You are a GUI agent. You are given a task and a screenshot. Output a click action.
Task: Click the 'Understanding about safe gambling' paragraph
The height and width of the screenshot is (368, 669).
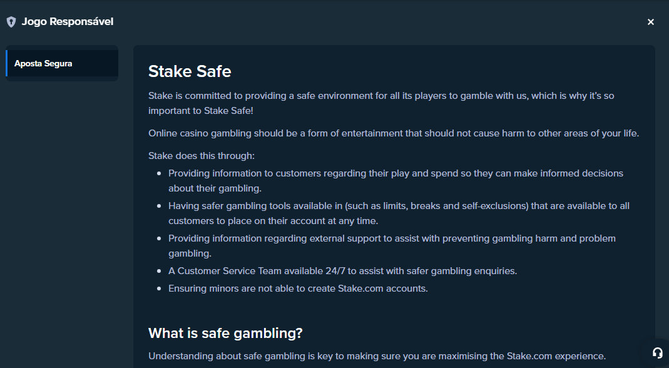pos(377,356)
